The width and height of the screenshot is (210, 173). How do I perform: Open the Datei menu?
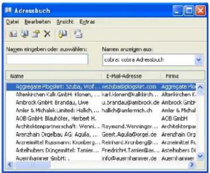[12, 22]
